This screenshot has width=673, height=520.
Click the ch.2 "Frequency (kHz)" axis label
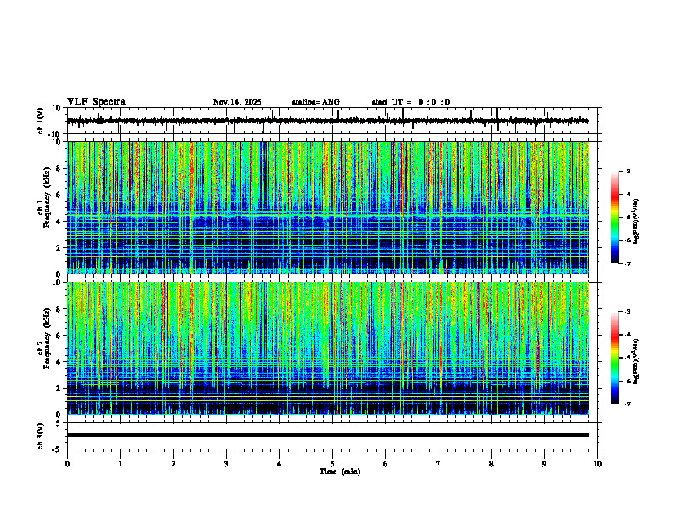47,337
